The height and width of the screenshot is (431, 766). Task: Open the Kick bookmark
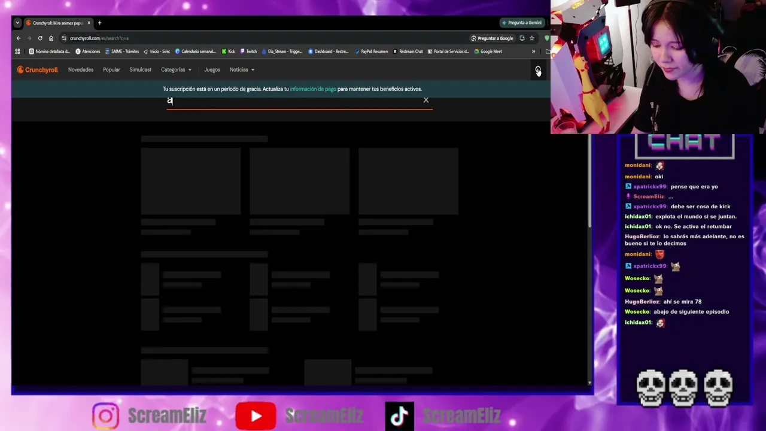pyautogui.click(x=228, y=51)
